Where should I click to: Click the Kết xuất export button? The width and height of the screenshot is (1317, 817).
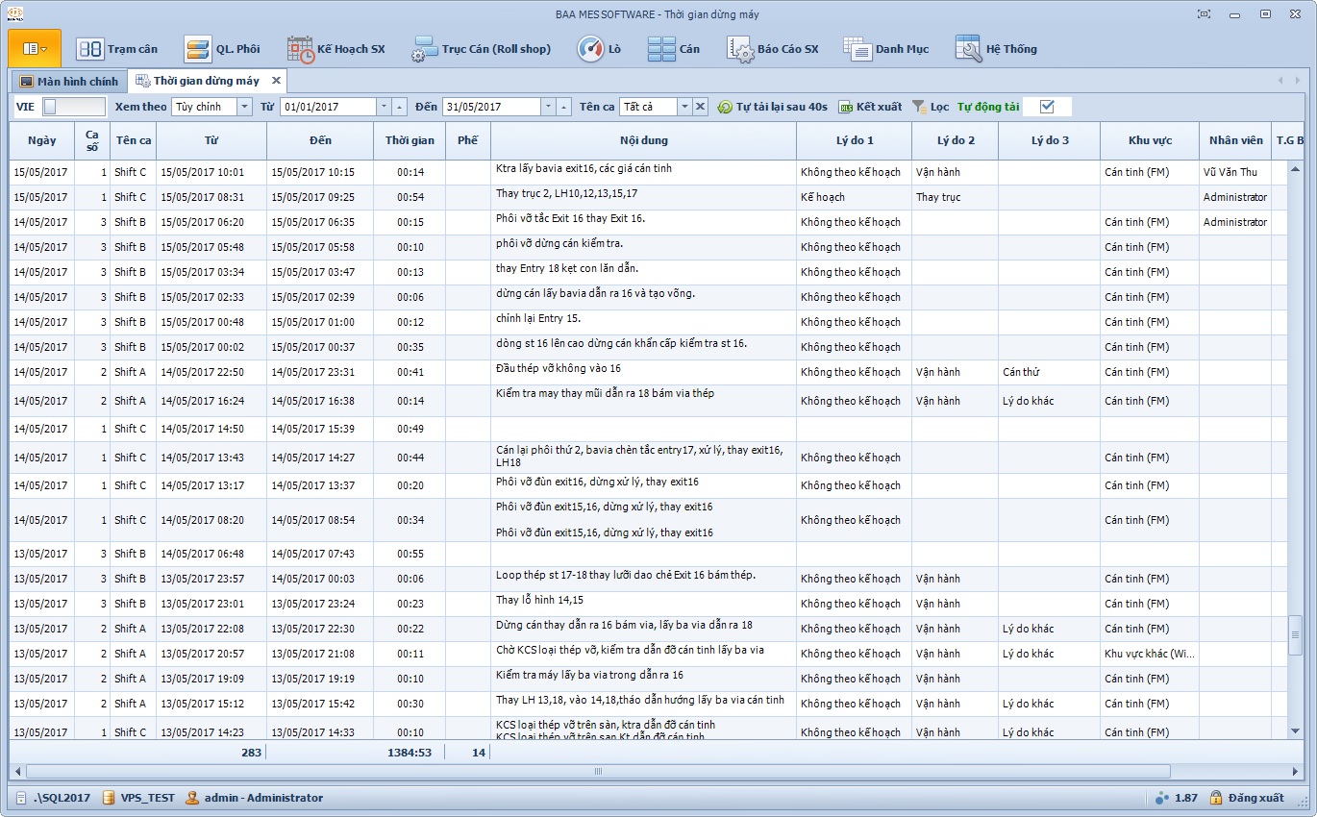pyautogui.click(x=870, y=107)
